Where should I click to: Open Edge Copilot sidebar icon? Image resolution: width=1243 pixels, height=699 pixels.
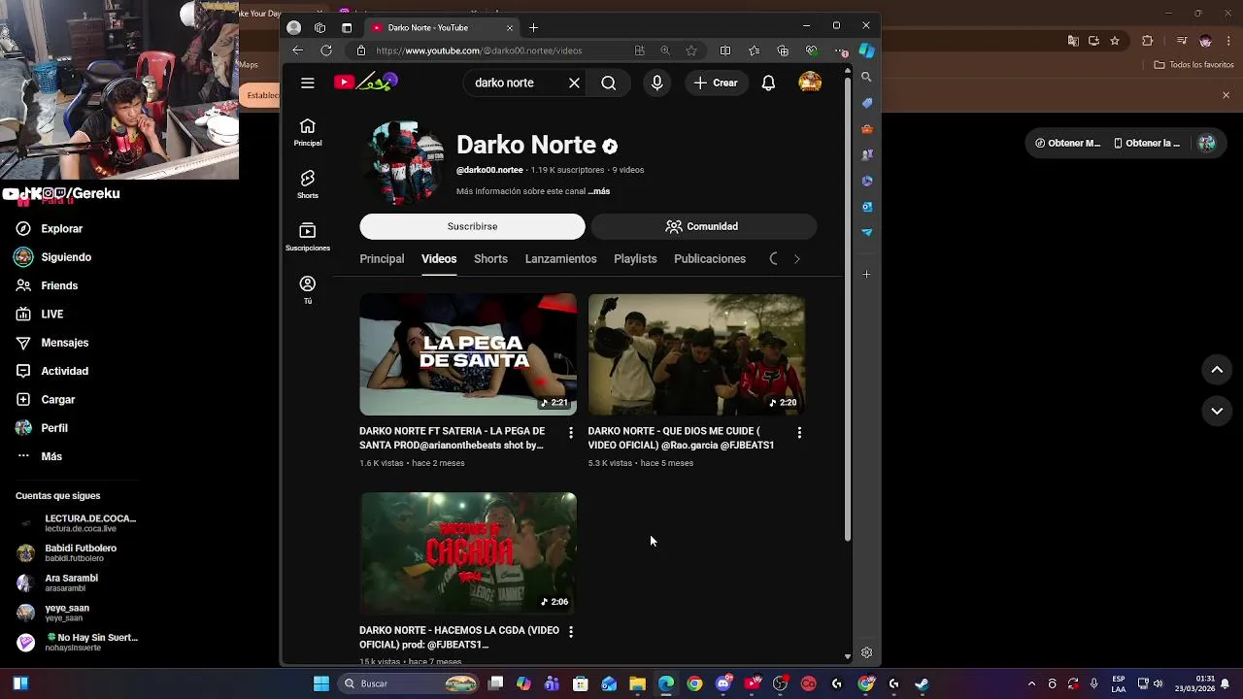(x=867, y=50)
